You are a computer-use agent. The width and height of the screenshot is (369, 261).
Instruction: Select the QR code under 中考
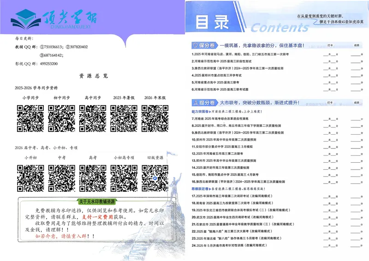click(62, 178)
